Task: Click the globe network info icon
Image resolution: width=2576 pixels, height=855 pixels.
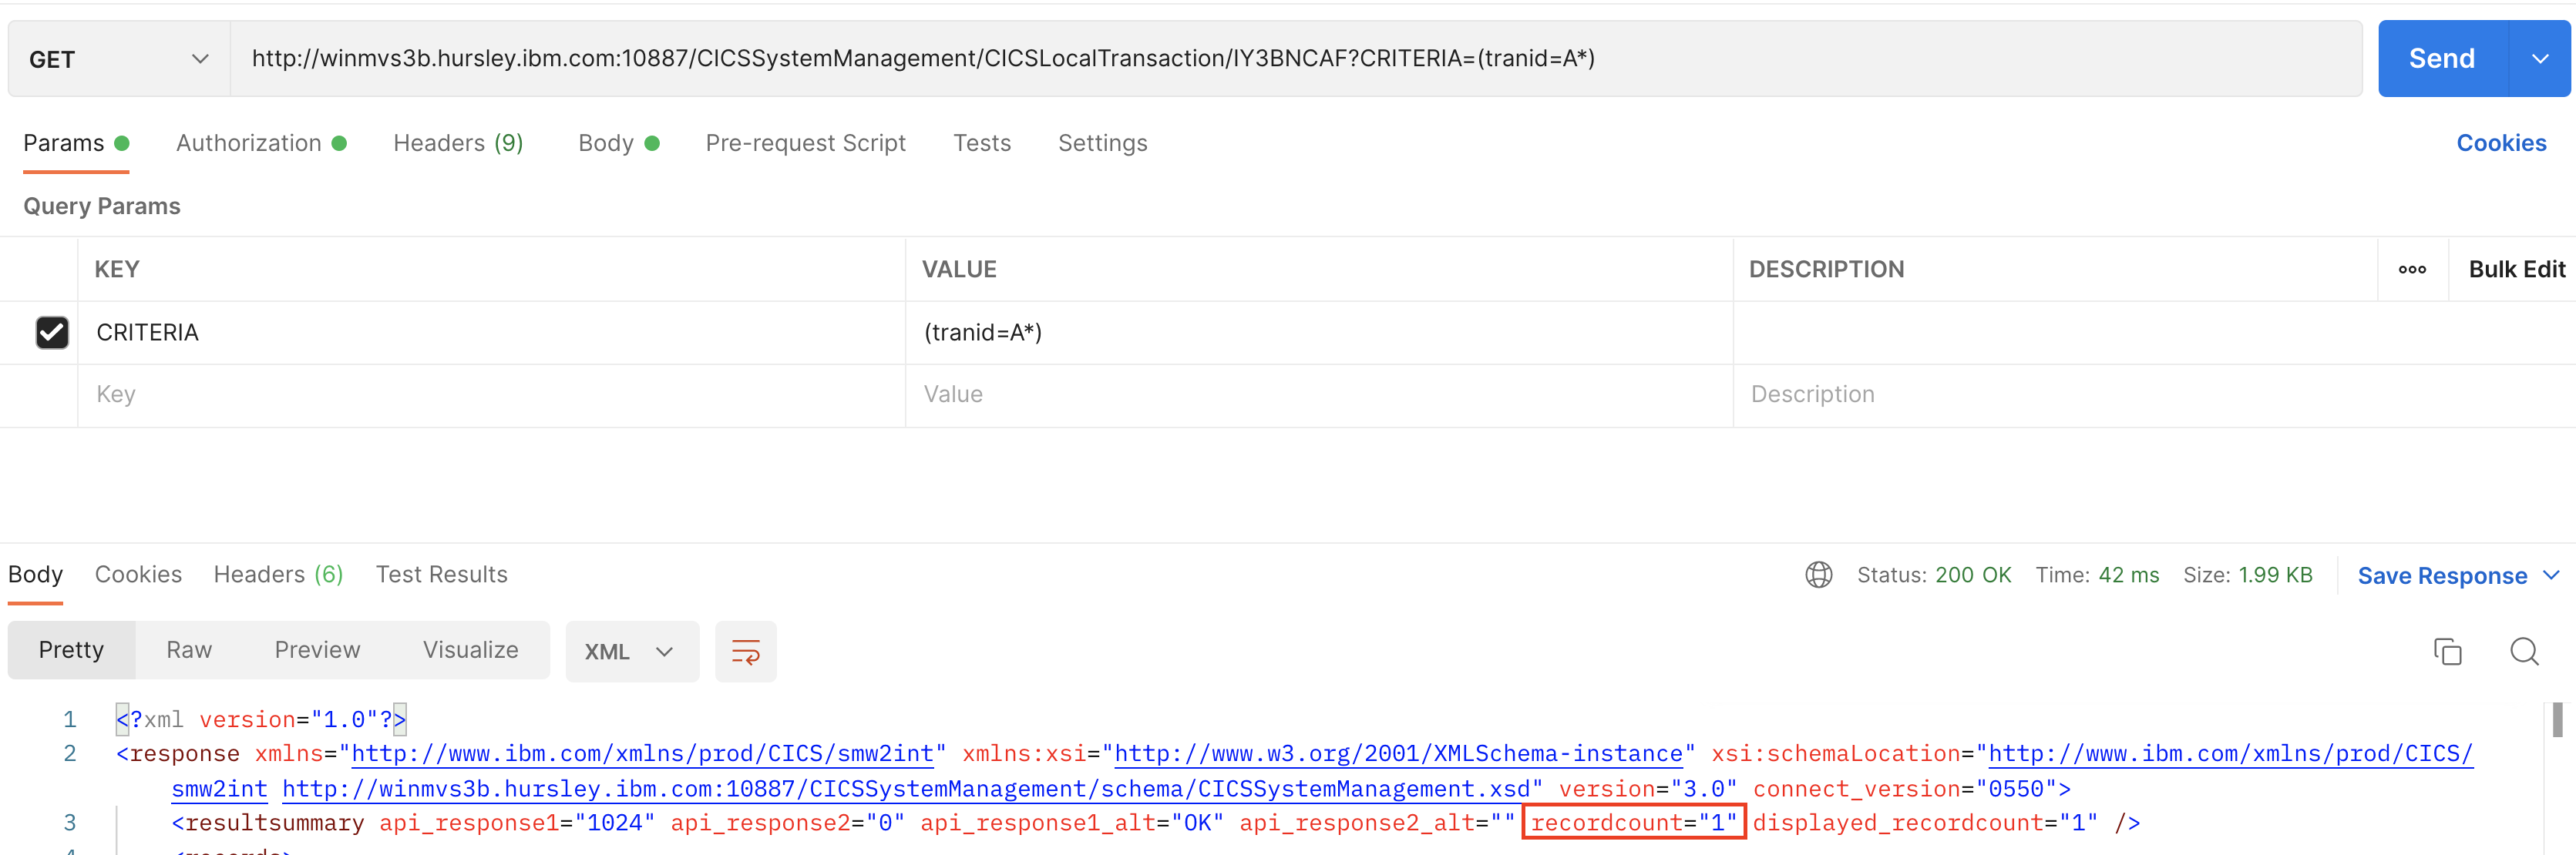Action: coord(1819,575)
